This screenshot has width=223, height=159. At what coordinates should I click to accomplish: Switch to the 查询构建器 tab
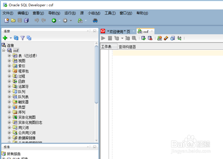point(127,47)
